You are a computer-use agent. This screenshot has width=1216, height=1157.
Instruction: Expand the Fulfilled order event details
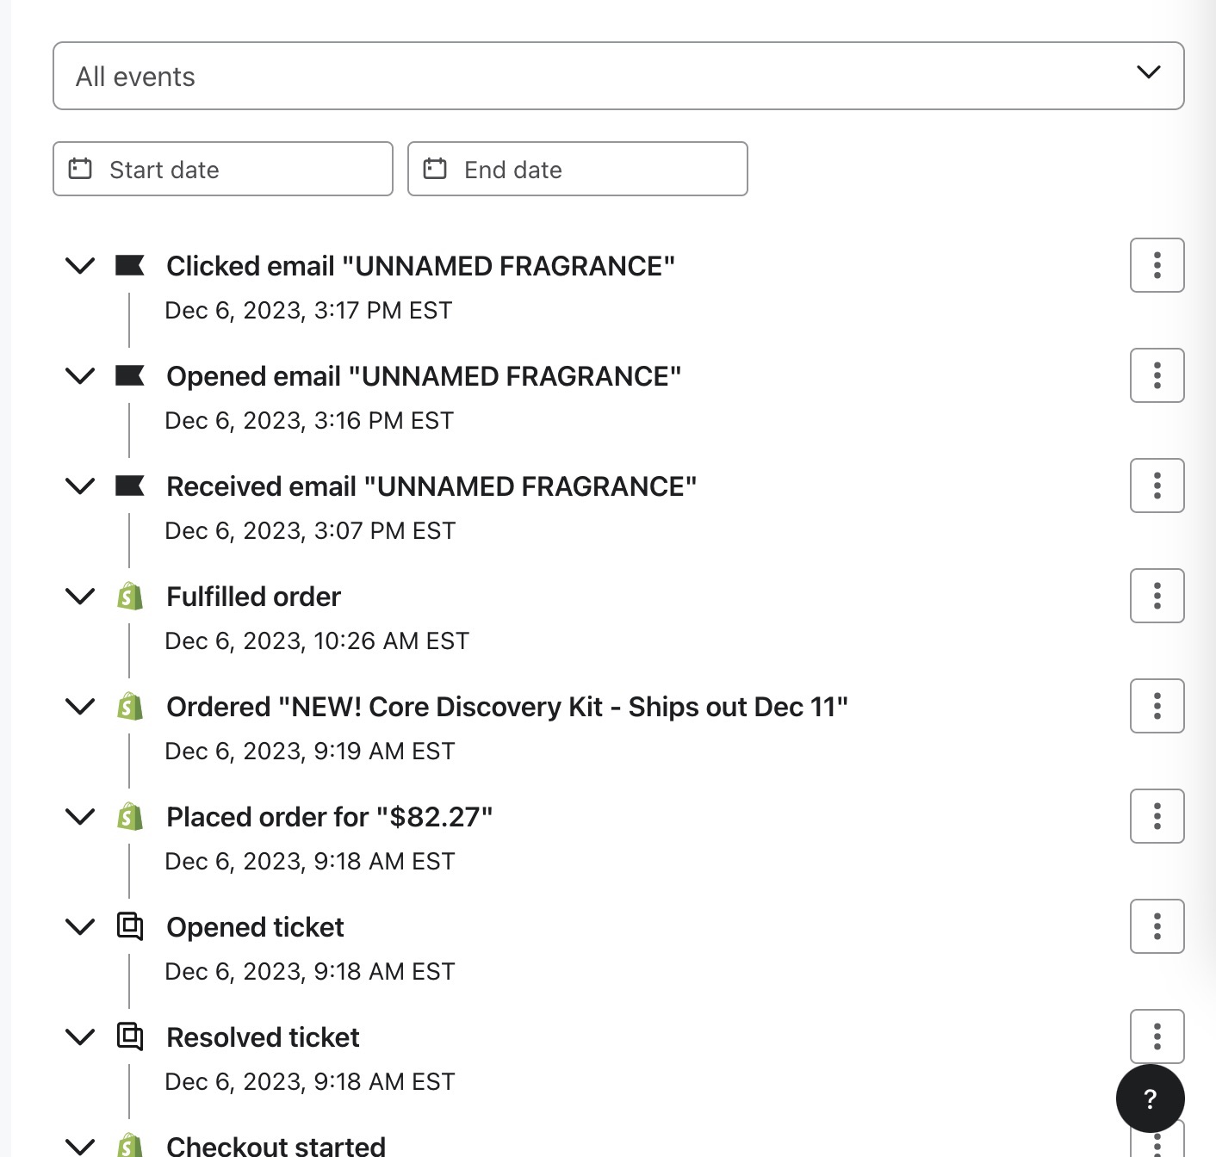coord(79,596)
